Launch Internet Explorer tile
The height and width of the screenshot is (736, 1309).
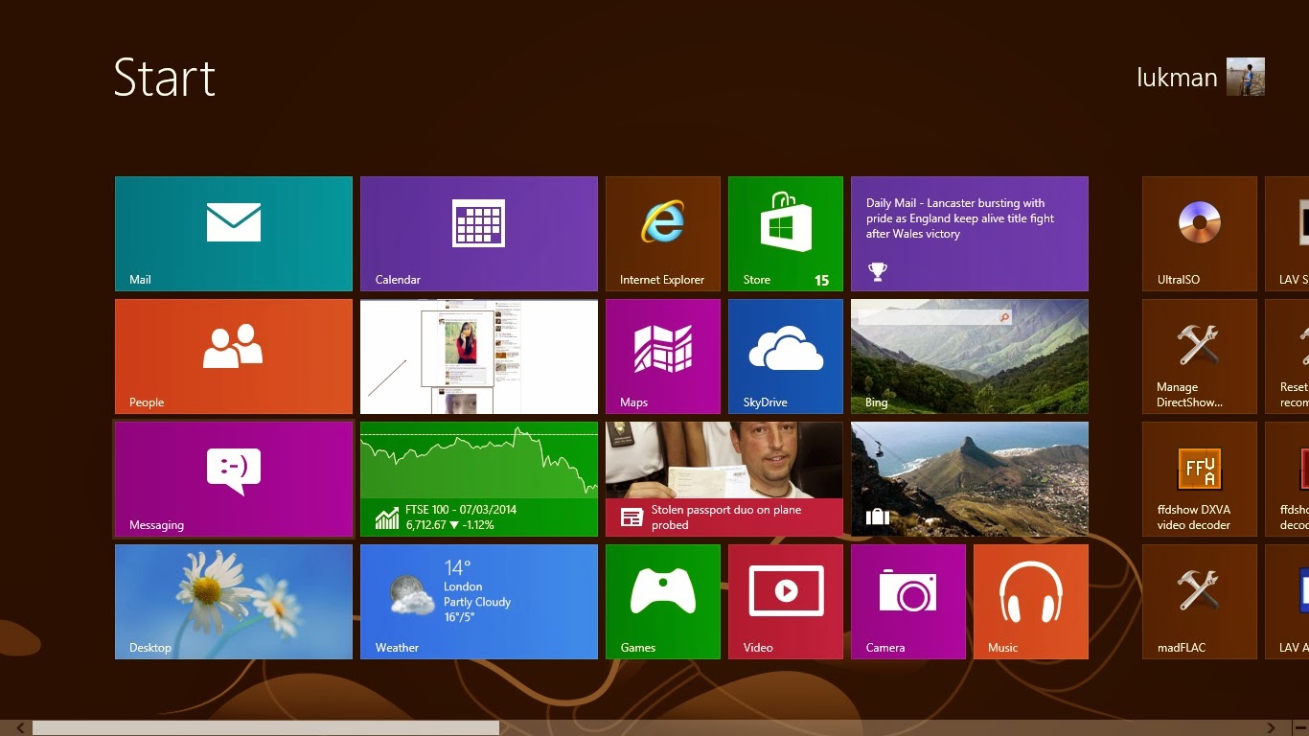tap(663, 234)
